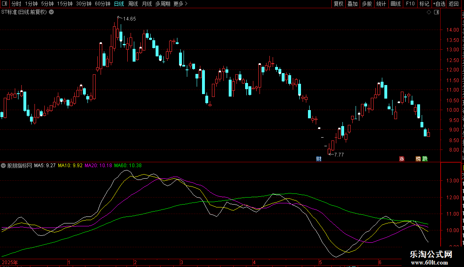Click the 财 marker on the chart
Viewport: 464px width, 267px height.
pyautogui.click(x=319, y=159)
